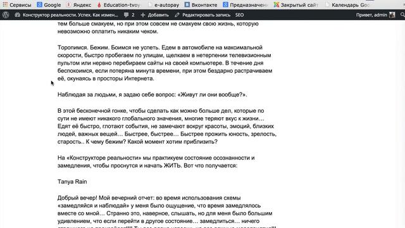Screen dimensions: 405x228
Task: Open the SEO admin bar menu
Action: [239, 15]
